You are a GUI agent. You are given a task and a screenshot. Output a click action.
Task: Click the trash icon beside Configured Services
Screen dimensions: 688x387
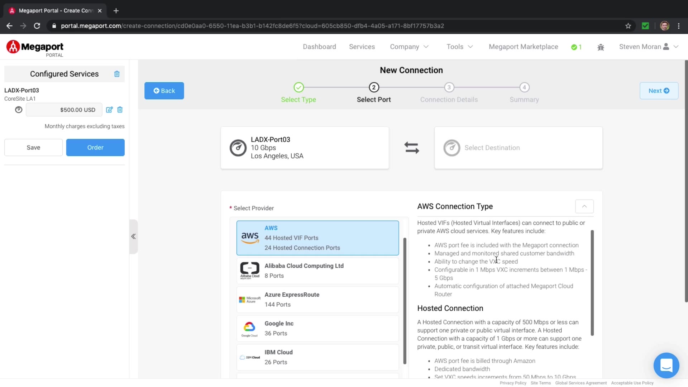pos(117,74)
